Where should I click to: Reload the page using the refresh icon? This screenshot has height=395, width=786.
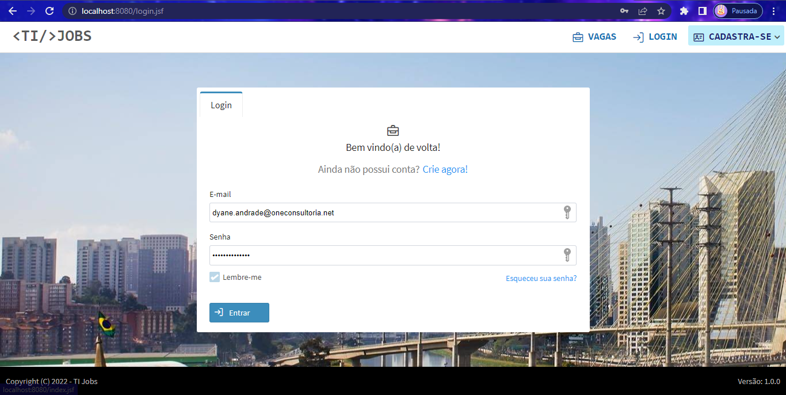click(x=49, y=10)
